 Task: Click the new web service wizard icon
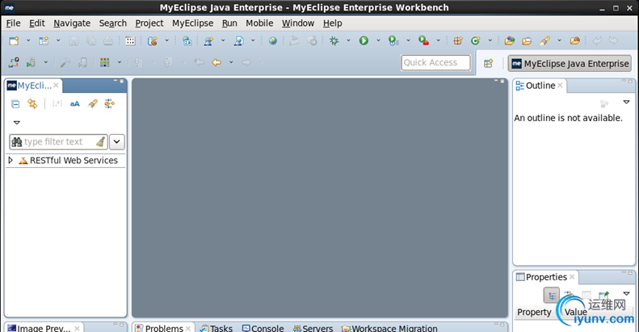coord(208,40)
